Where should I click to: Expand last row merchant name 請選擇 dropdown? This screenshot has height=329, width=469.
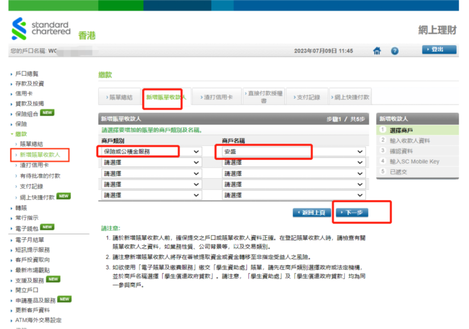coord(294,195)
